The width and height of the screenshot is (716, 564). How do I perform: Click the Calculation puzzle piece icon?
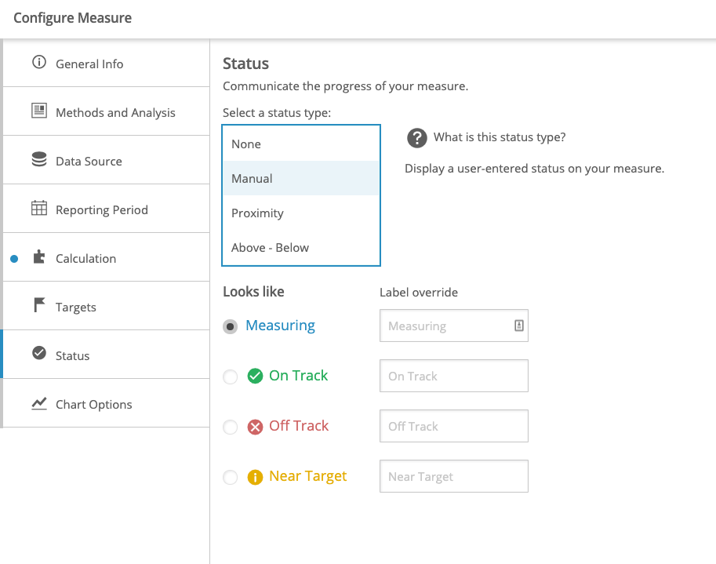[39, 257]
